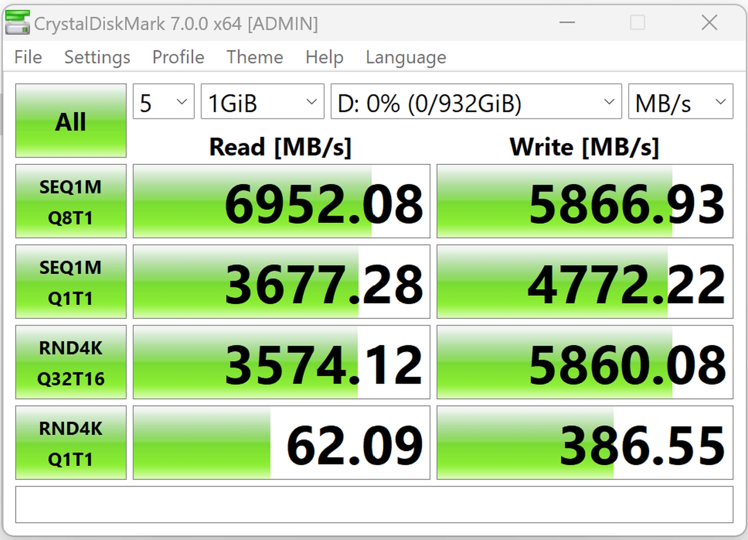Click the empty comment field at the bottom
Image resolution: width=748 pixels, height=540 pixels.
(374, 504)
